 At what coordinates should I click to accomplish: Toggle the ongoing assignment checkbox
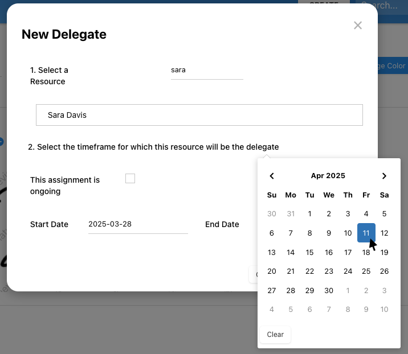130,179
